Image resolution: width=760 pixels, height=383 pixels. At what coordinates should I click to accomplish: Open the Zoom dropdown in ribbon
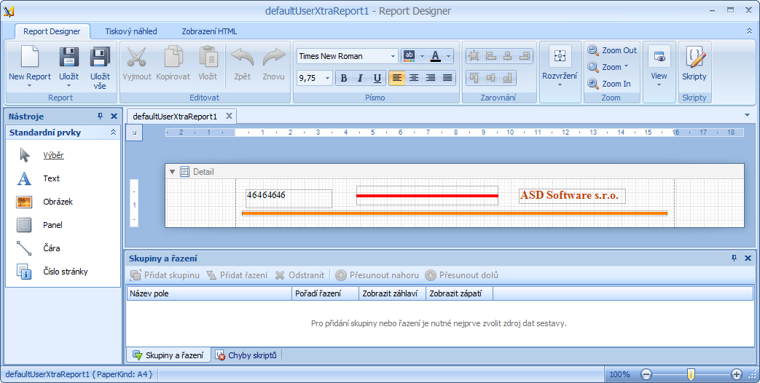(x=608, y=67)
